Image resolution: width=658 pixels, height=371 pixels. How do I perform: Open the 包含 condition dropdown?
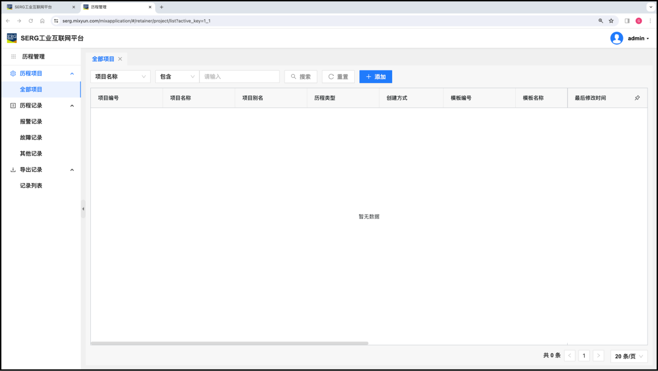(x=177, y=77)
